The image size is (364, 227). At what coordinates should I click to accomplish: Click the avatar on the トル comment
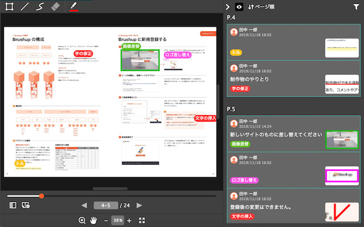234,32
